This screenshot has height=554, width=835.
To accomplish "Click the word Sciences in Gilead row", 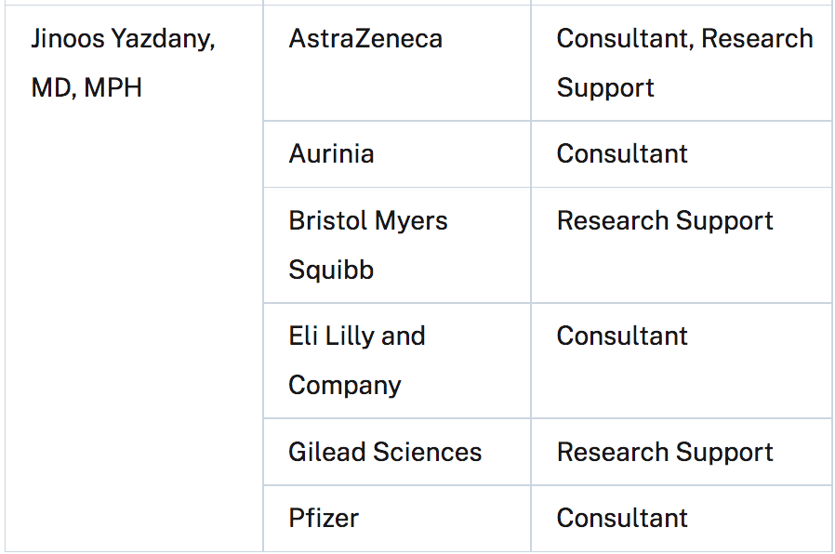I will [427, 453].
